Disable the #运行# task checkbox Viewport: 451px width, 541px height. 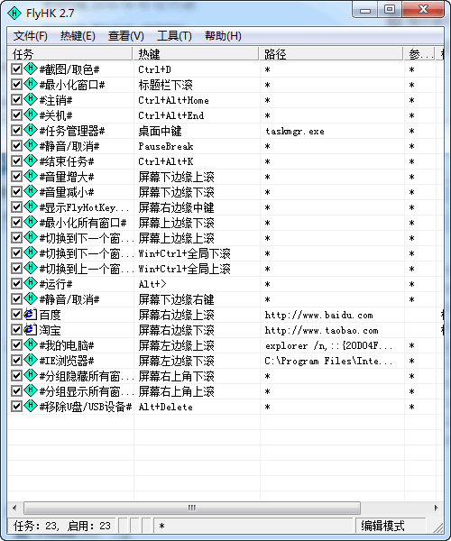click(x=16, y=284)
